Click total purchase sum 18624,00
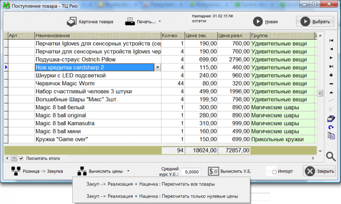Image resolution: width=341 pixels, height=204 pixels. [201, 150]
